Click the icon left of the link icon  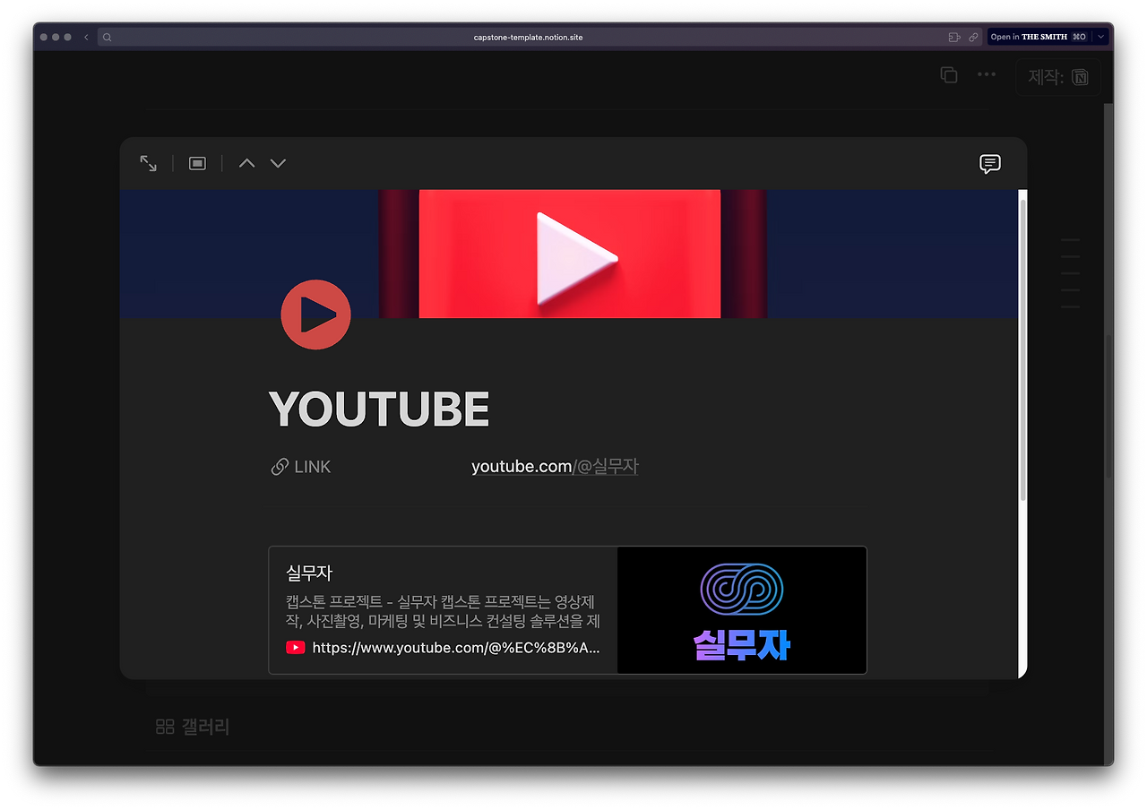tap(954, 38)
